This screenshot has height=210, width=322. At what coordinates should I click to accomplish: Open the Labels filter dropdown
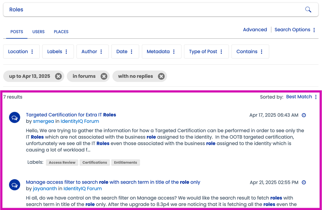[x=58, y=52]
